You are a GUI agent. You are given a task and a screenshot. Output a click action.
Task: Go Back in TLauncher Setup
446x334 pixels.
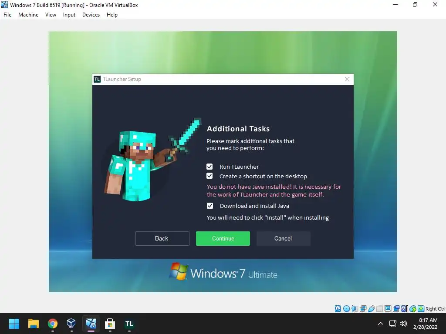(162, 238)
